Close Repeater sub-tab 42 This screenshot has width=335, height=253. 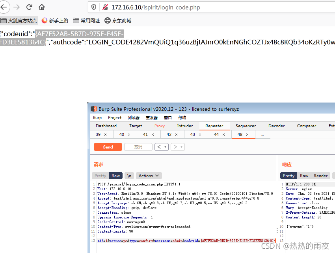176,135
